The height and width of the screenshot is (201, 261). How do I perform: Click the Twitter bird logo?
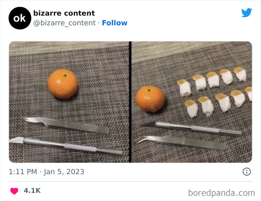(x=246, y=13)
